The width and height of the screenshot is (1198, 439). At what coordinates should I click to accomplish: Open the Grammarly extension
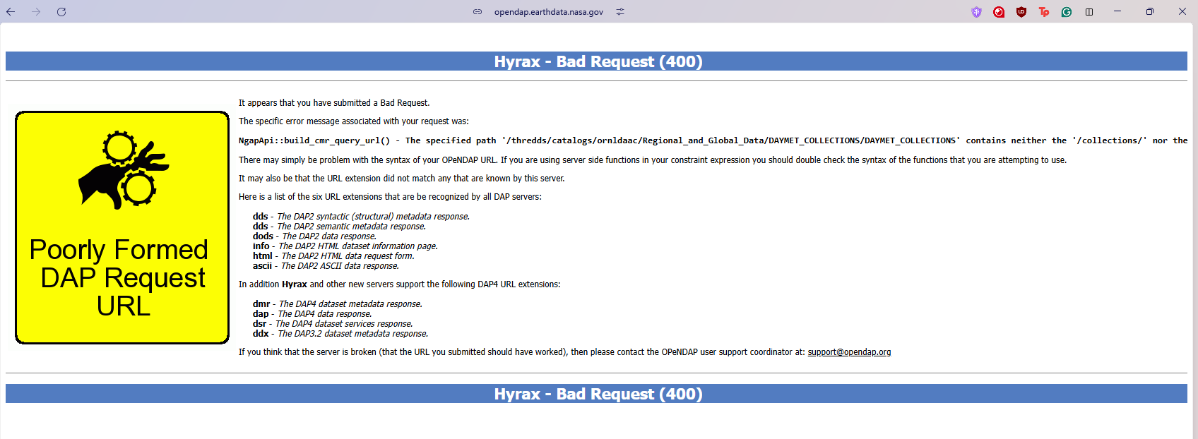coord(1067,11)
